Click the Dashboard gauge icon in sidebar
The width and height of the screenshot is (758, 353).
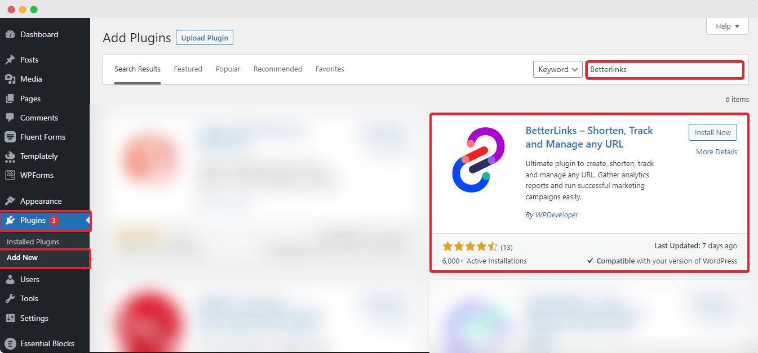coord(10,35)
